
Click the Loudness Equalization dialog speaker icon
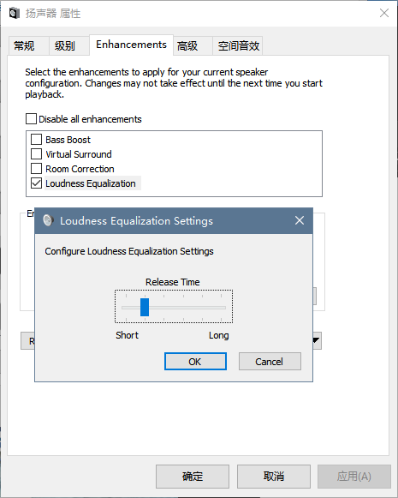pos(48,220)
